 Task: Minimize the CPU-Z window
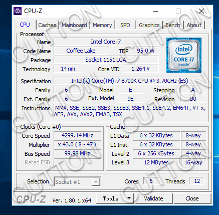click(156, 11)
